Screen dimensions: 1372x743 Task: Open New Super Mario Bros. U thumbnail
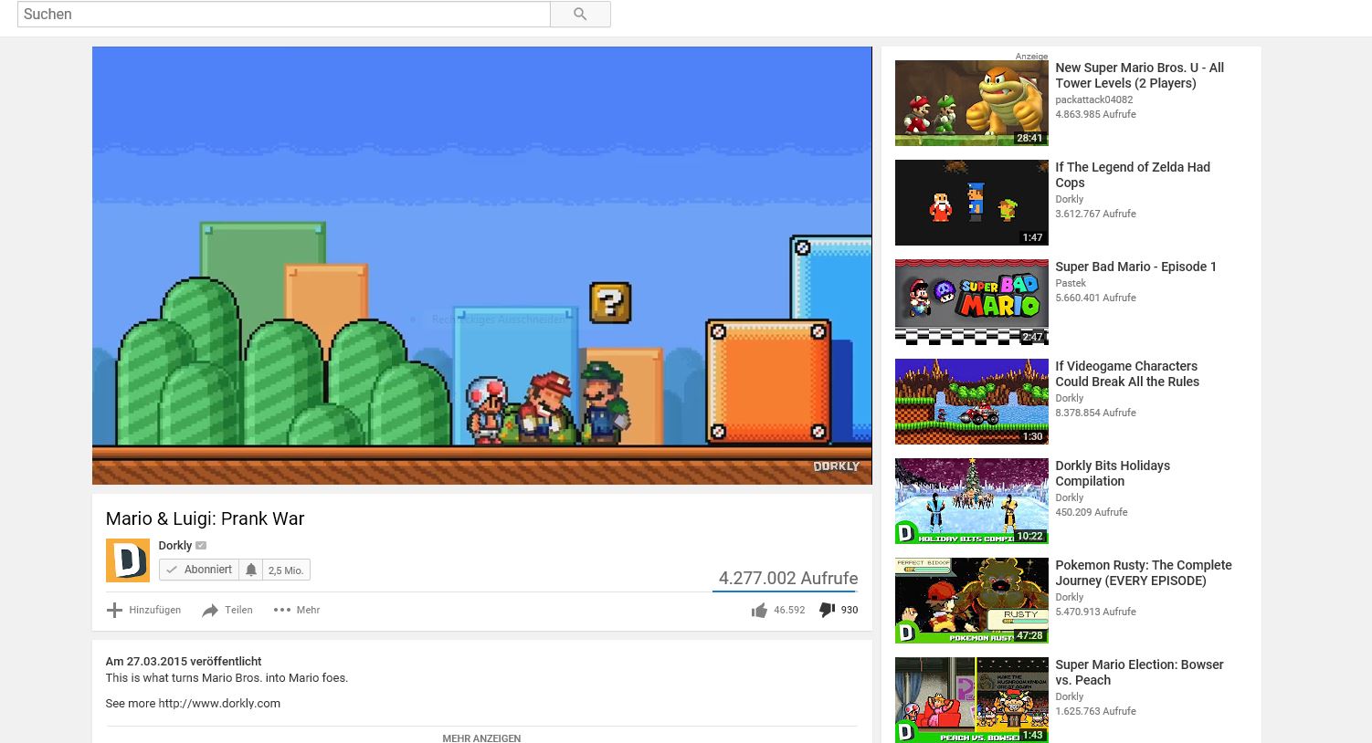(x=972, y=103)
